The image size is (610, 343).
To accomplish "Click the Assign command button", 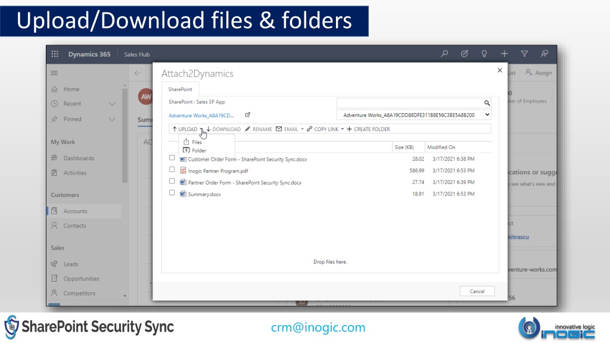I will tap(539, 73).
